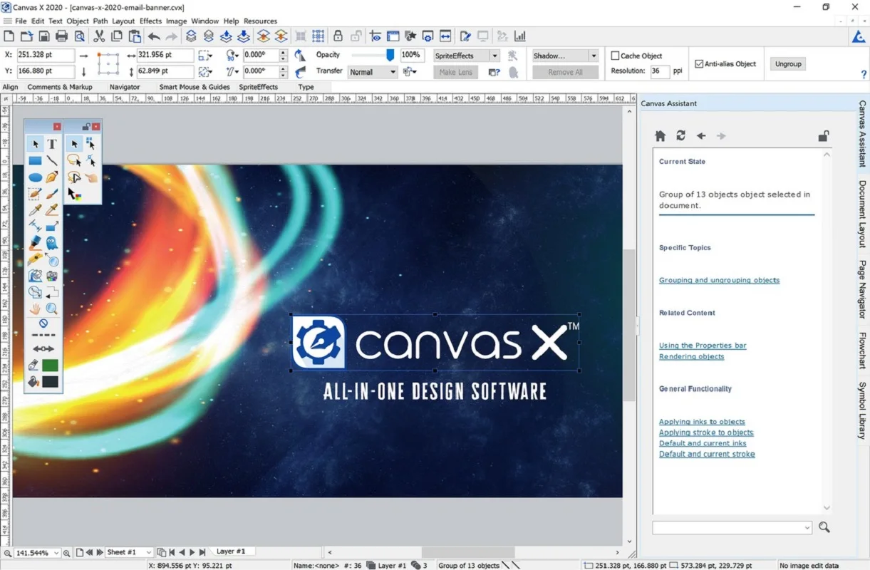Open the Effects menu

[150, 21]
